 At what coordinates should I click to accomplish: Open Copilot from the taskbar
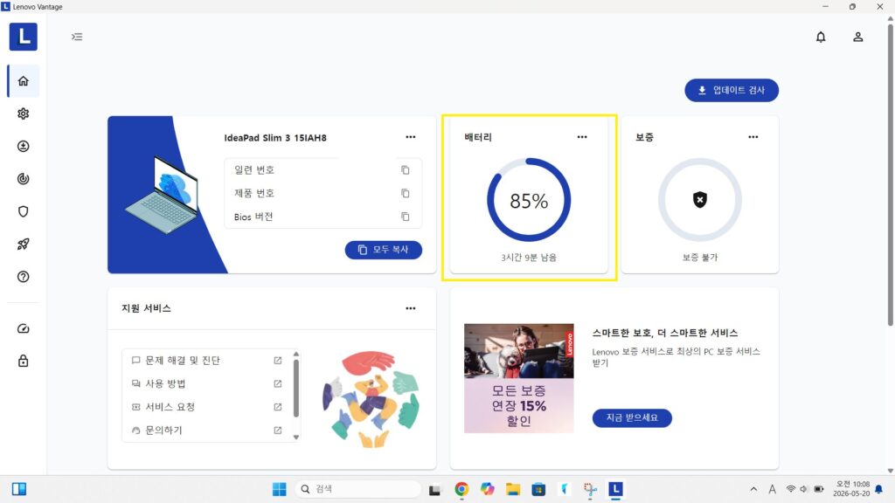pyautogui.click(x=487, y=489)
